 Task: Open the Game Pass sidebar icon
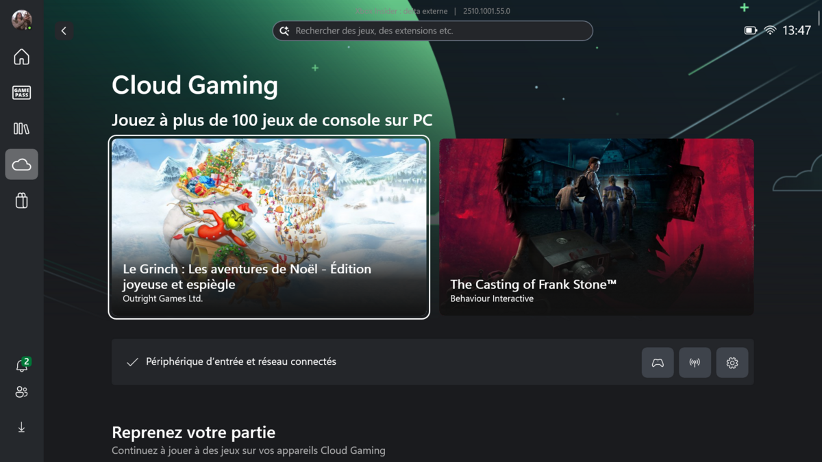pos(21,92)
